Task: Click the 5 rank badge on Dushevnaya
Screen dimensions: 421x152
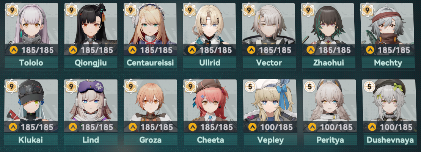Action: tap(369, 87)
